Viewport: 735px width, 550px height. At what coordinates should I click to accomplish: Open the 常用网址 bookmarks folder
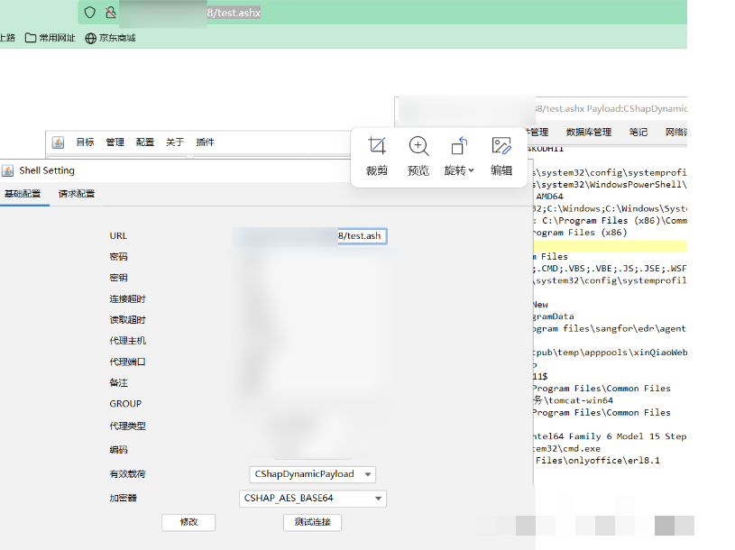51,38
